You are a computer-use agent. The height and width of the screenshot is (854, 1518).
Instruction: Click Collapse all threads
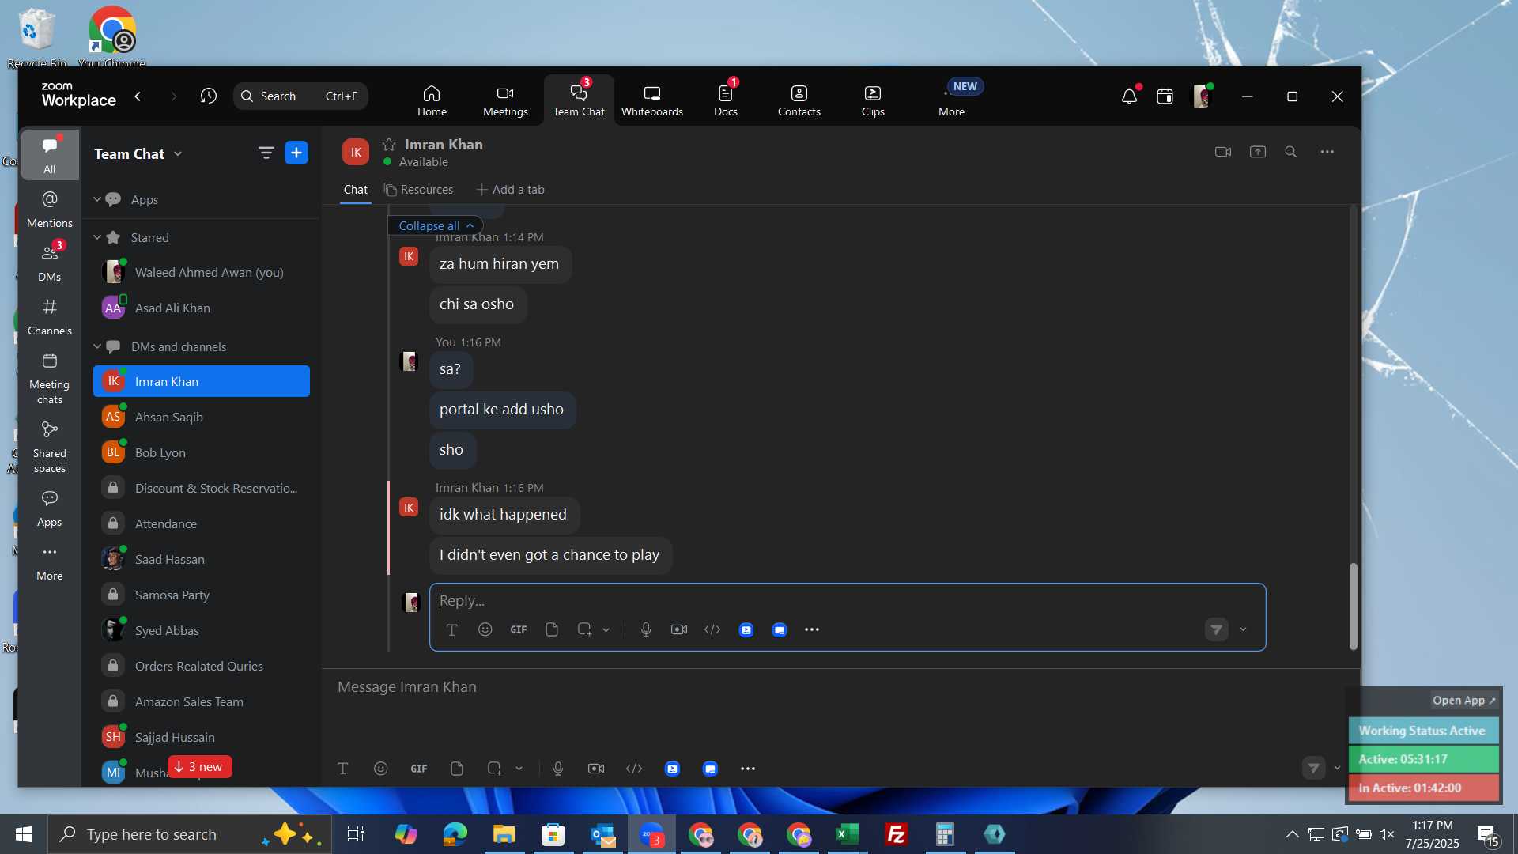pyautogui.click(x=436, y=225)
